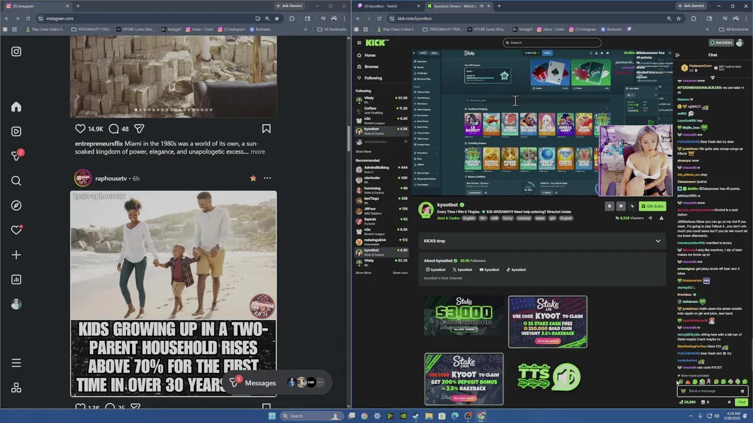This screenshot has height=423, width=753.
Task: Collapse the Kick chat panel icon
Action: [677, 55]
